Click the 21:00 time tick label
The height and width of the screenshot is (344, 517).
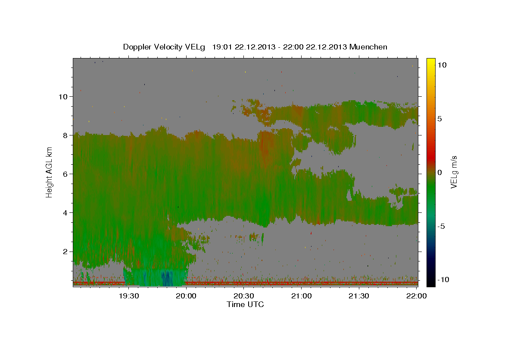point(301,296)
